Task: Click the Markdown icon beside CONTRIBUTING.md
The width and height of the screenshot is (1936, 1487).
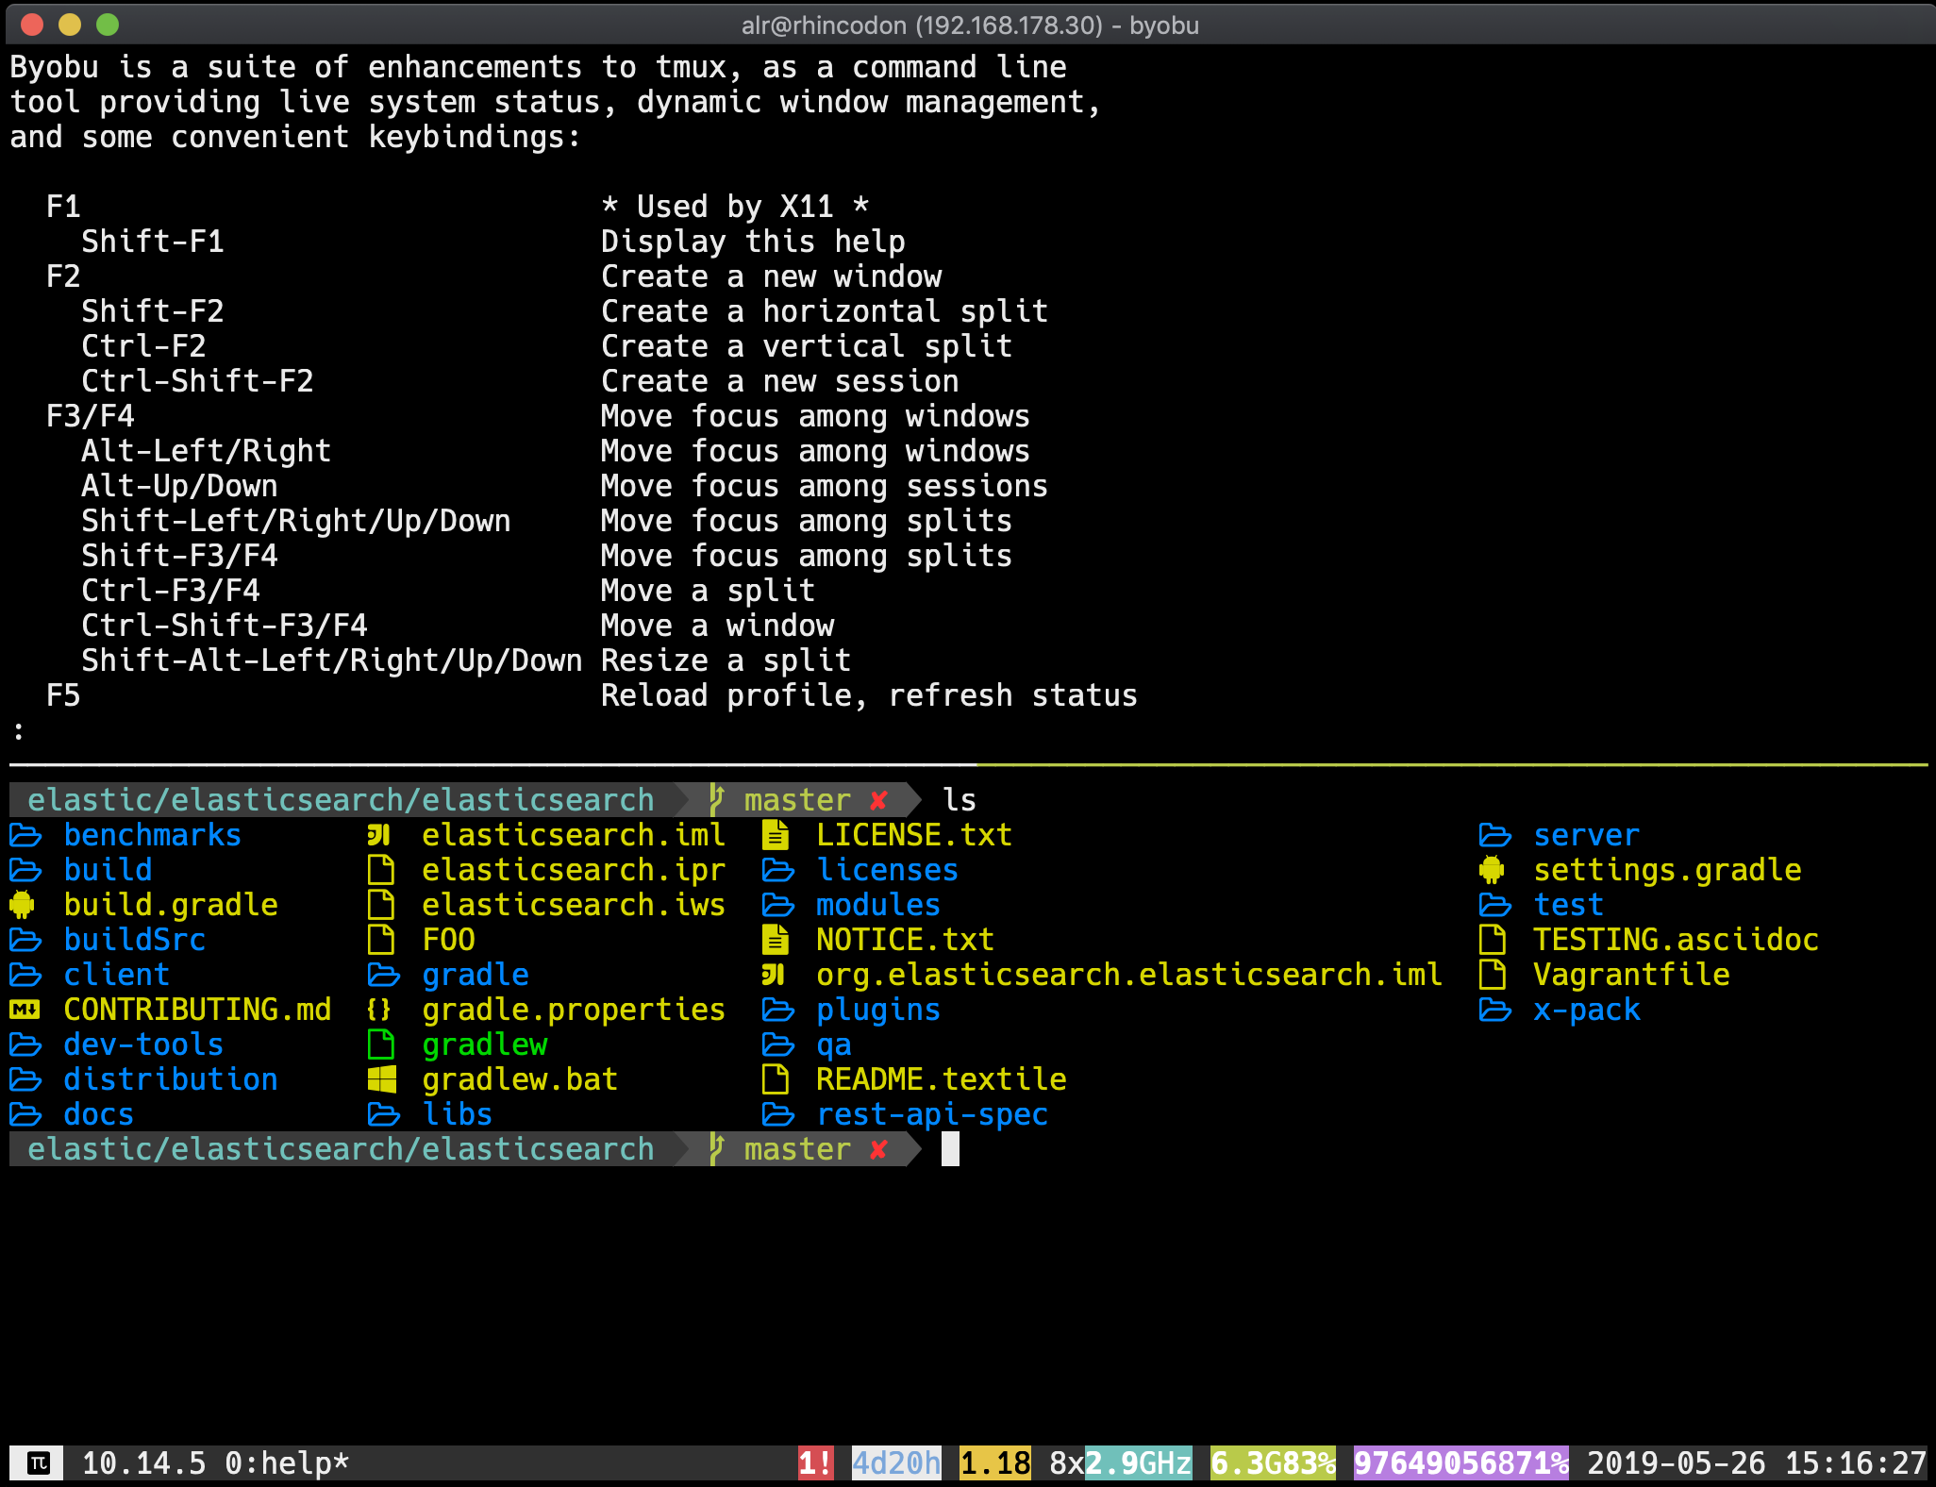Action: coord(25,1011)
